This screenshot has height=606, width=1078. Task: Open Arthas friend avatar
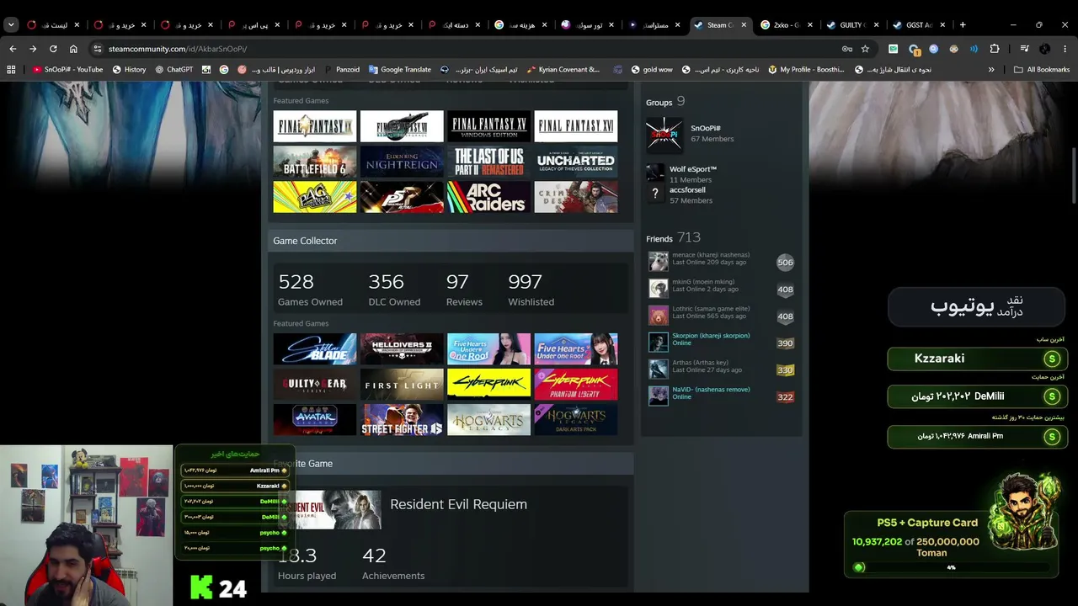point(659,369)
